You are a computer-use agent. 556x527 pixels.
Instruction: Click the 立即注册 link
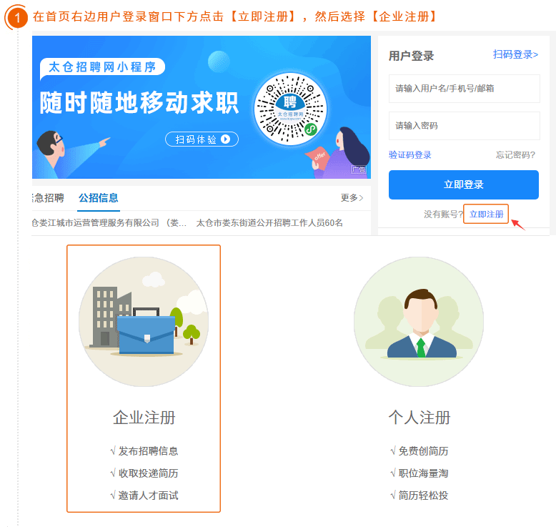486,214
